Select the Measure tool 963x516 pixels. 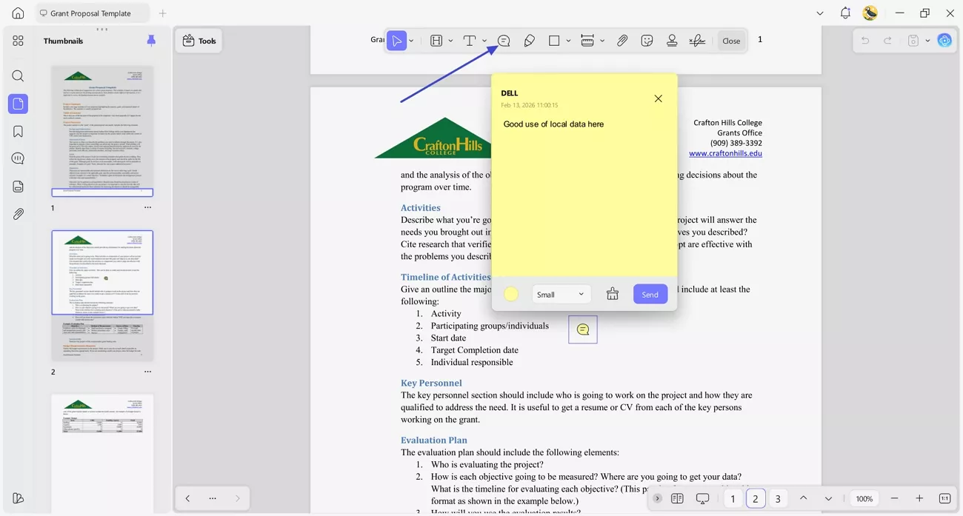point(587,41)
